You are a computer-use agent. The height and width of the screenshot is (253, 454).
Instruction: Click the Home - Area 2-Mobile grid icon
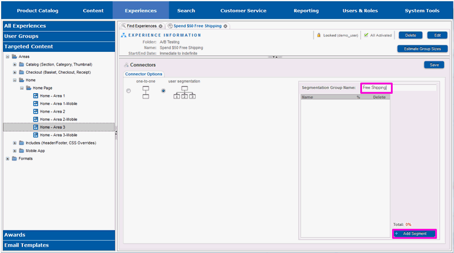35,119
